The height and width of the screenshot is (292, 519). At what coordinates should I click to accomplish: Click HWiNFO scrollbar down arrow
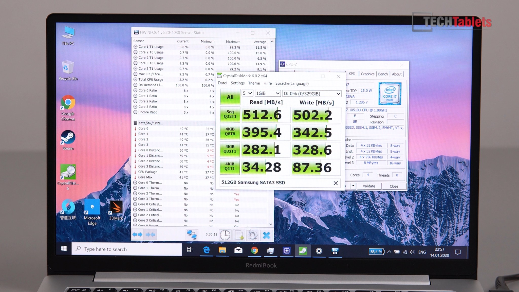pyautogui.click(x=271, y=224)
